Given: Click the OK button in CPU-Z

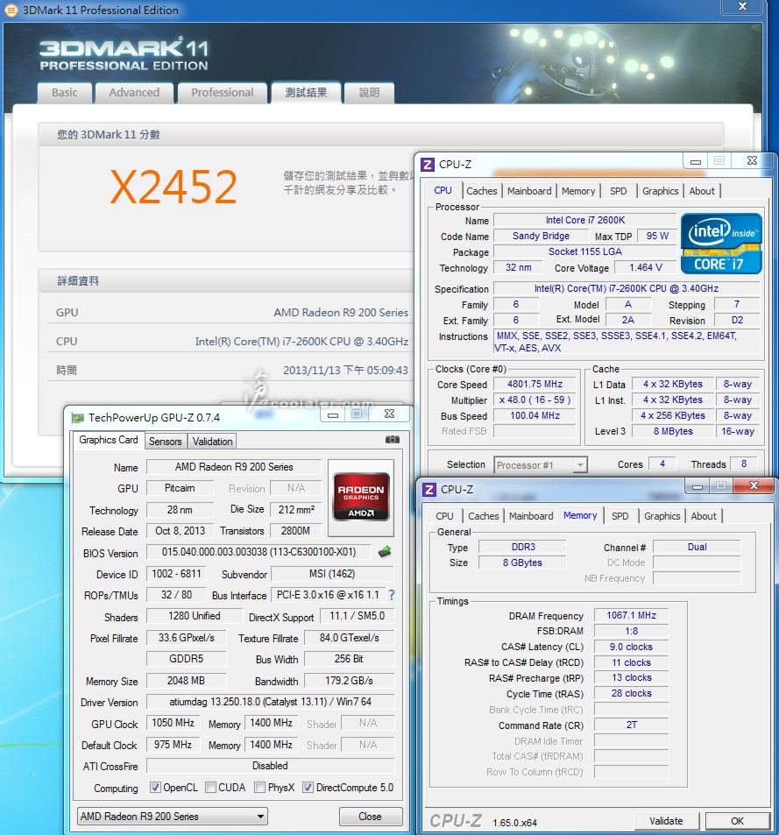Looking at the screenshot, I should tap(738, 821).
